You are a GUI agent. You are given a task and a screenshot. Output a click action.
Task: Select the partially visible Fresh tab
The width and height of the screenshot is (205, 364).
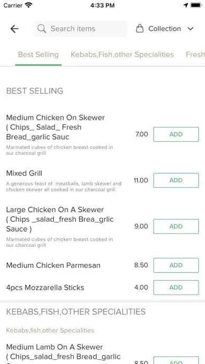pyautogui.click(x=195, y=55)
